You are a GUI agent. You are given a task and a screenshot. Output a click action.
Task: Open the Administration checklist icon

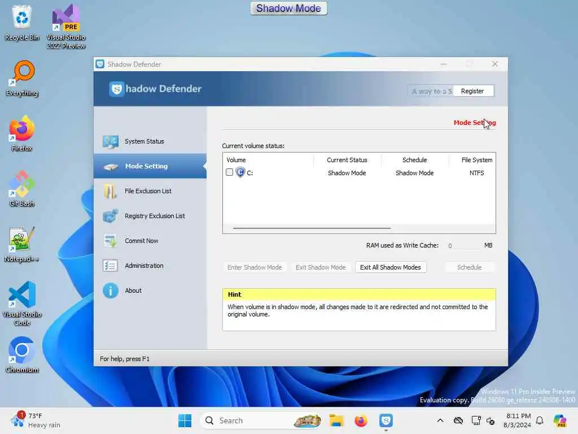pyautogui.click(x=110, y=266)
